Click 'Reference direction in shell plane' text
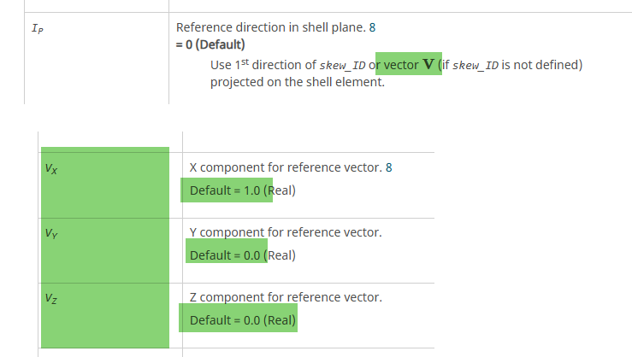The height and width of the screenshot is (357, 632). pos(270,28)
